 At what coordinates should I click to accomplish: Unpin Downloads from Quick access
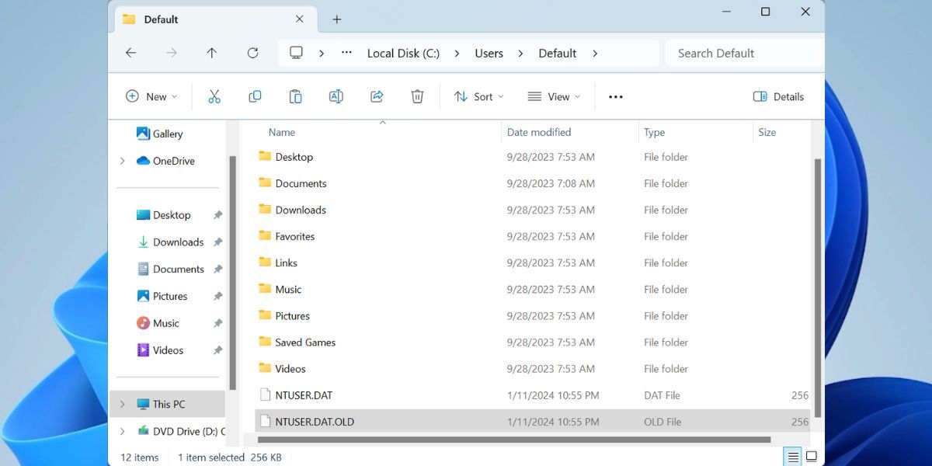point(217,242)
